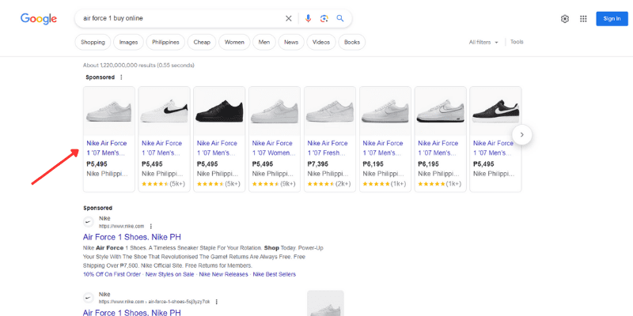Open Google Lens image search icon
This screenshot has height=316, width=633.
tap(324, 18)
